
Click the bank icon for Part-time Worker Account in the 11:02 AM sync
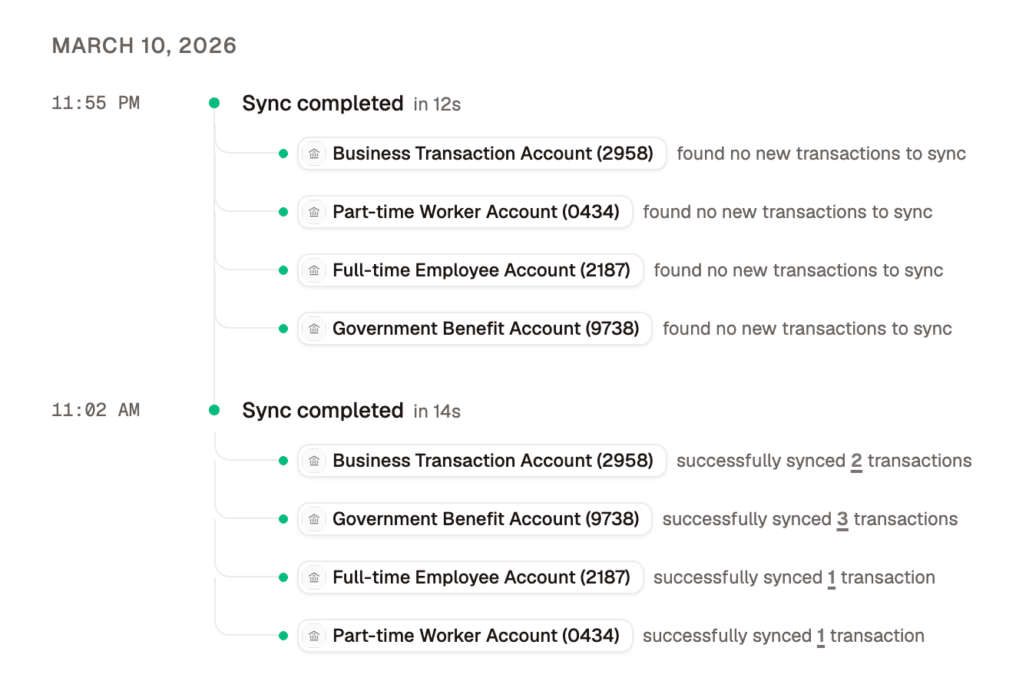click(314, 636)
